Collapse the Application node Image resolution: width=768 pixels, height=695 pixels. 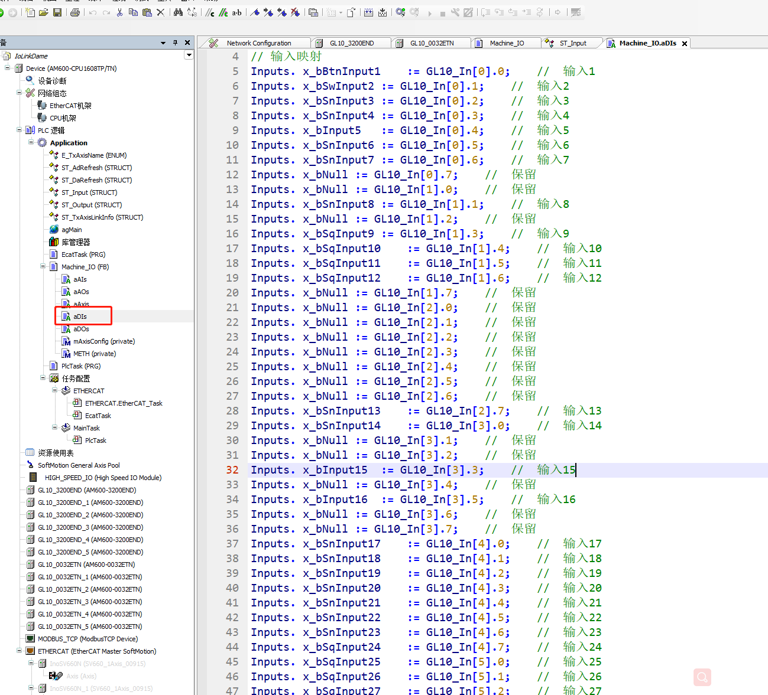click(x=31, y=143)
